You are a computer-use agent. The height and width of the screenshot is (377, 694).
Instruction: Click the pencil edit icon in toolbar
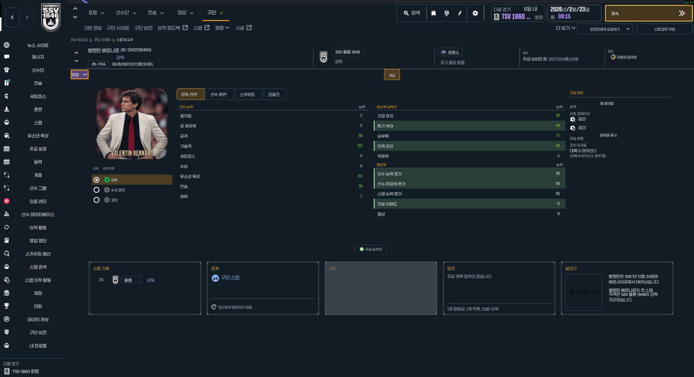coord(460,13)
